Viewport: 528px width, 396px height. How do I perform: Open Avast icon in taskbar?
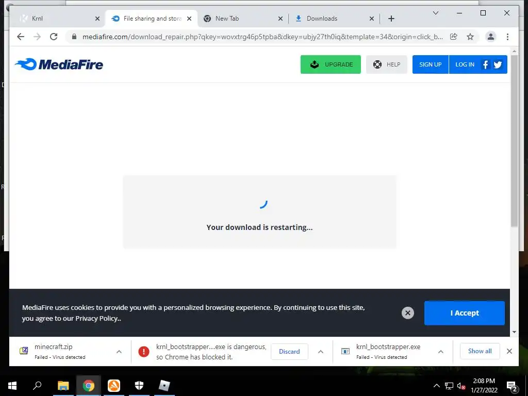point(114,386)
